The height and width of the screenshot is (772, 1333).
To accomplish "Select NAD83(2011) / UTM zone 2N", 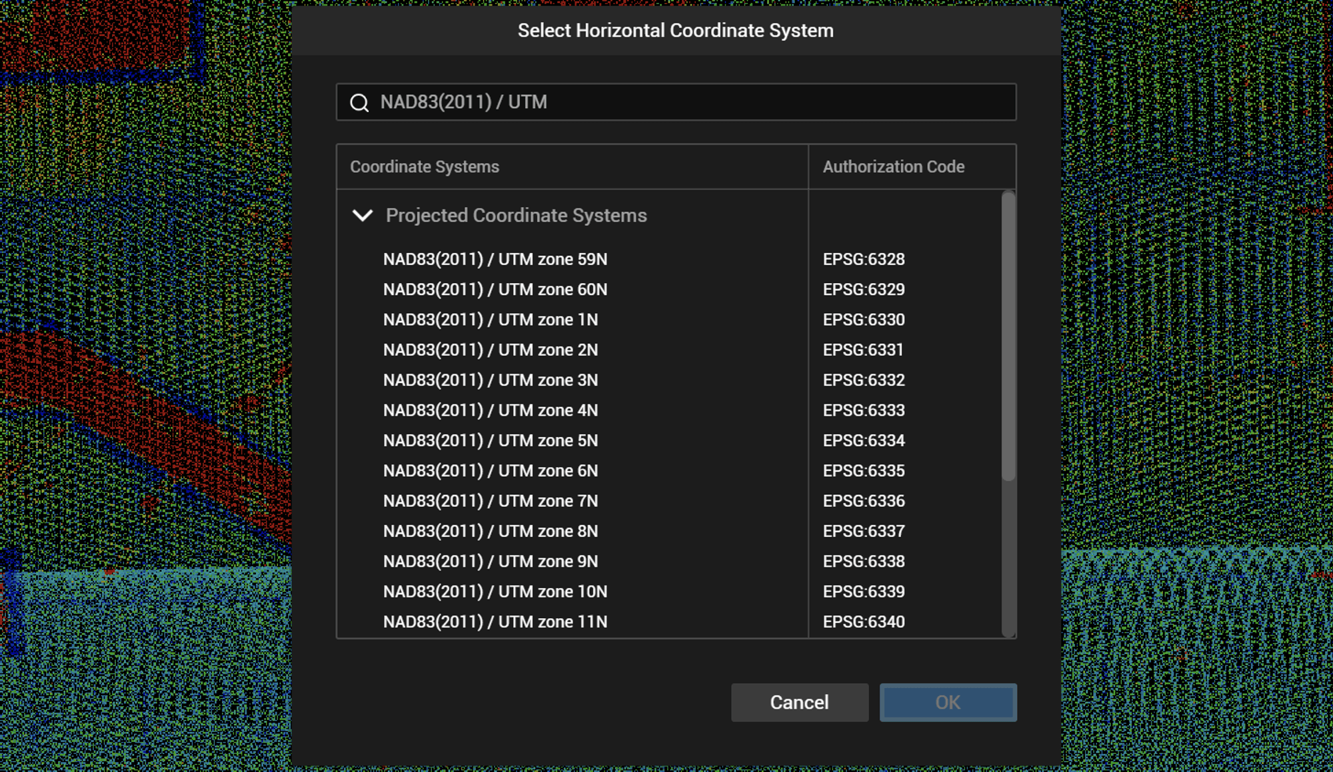I will pos(491,349).
